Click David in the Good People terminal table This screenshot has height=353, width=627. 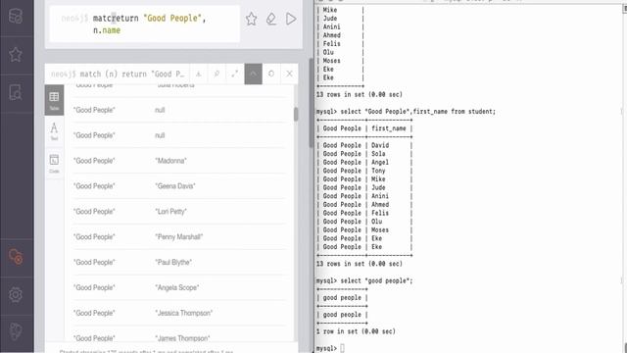380,145
